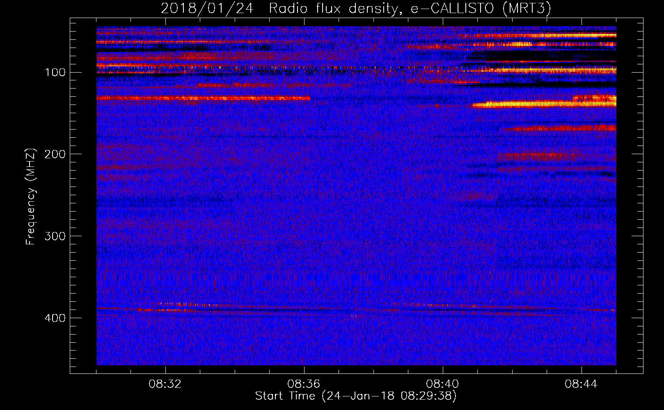This screenshot has height=410, width=664.
Task: Click the 'Frequency (MHZ)' y-axis label
Action: (x=31, y=196)
